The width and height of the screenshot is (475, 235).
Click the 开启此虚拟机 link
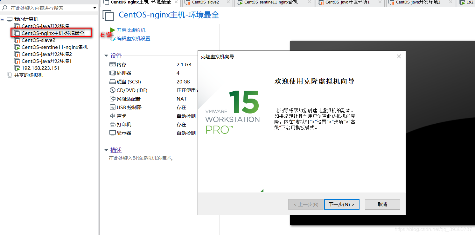[131, 30]
